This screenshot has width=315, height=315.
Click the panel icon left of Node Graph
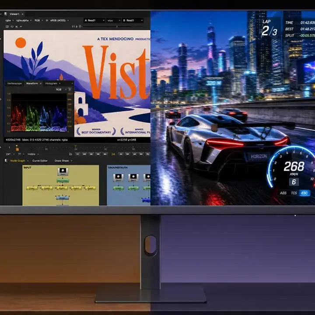(x=6, y=161)
